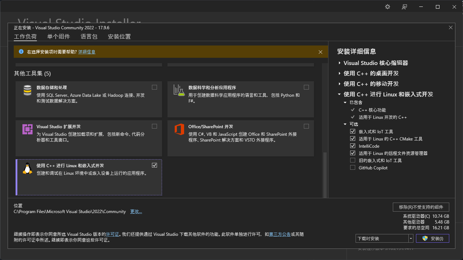
Task: Click the Linux penguin workload icon
Action: click(x=27, y=168)
